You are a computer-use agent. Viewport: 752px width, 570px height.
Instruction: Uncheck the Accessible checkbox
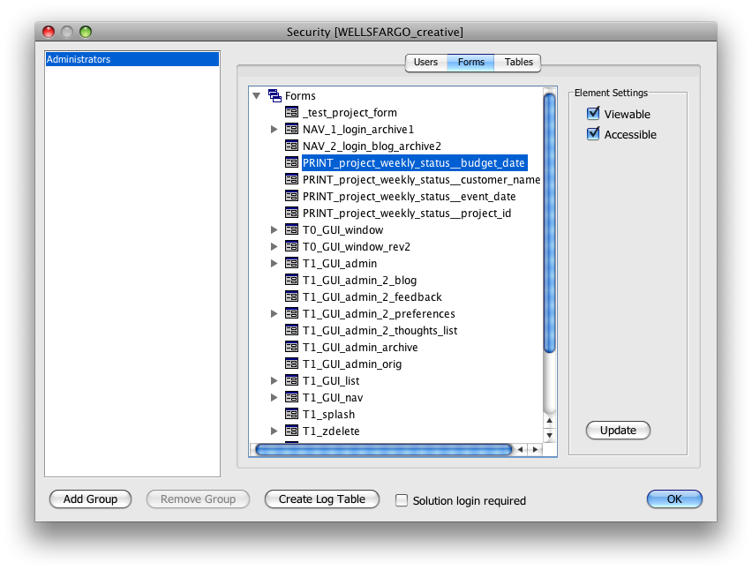click(593, 134)
